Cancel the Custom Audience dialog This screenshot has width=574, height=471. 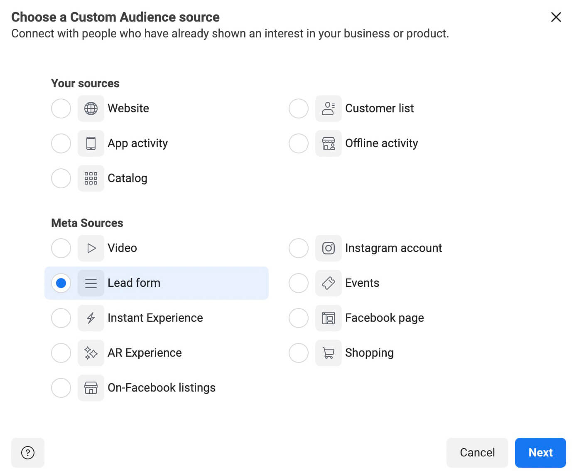pos(477,452)
